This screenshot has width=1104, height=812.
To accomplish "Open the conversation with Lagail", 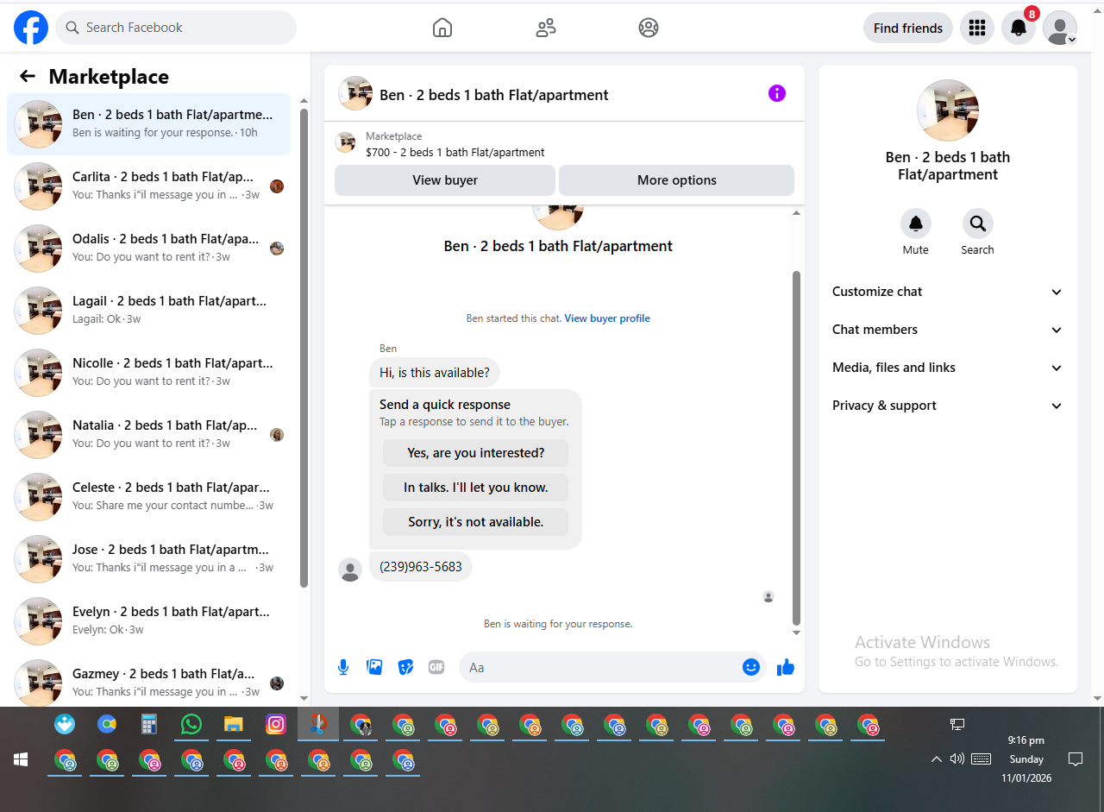I will (148, 311).
